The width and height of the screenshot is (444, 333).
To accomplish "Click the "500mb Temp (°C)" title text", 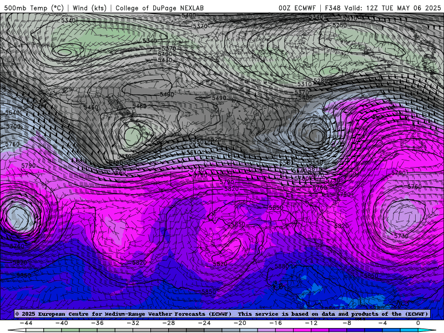I will [34, 8].
